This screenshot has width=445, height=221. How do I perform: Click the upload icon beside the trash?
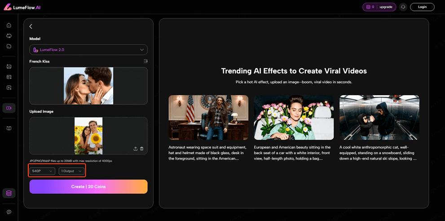click(x=136, y=149)
